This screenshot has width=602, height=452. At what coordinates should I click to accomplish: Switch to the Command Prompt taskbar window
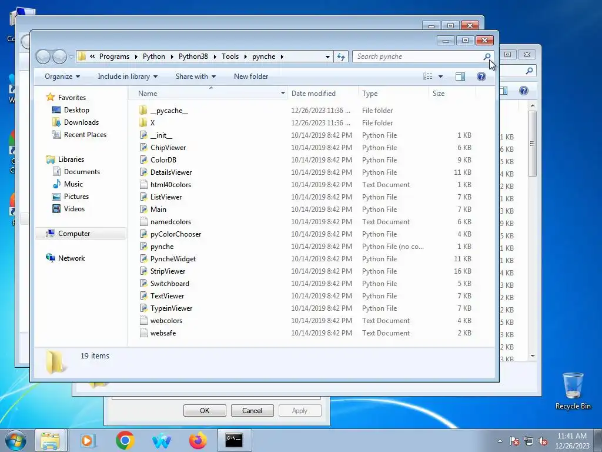click(x=234, y=440)
